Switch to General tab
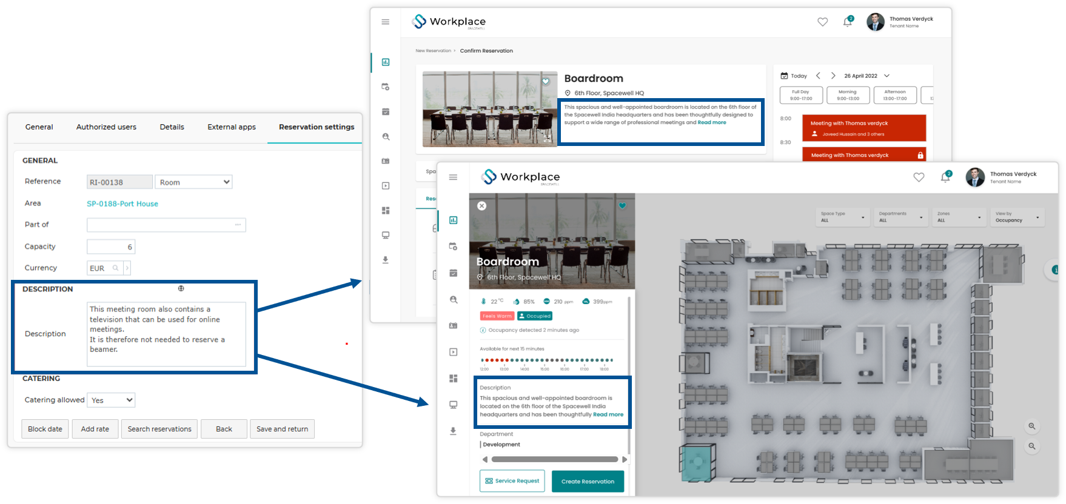Image resolution: width=1066 pixels, height=504 pixels. 39,127
